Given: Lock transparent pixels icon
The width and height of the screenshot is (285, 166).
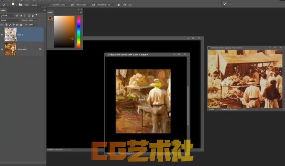Looking at the screenshot, I should (x=7, y=25).
